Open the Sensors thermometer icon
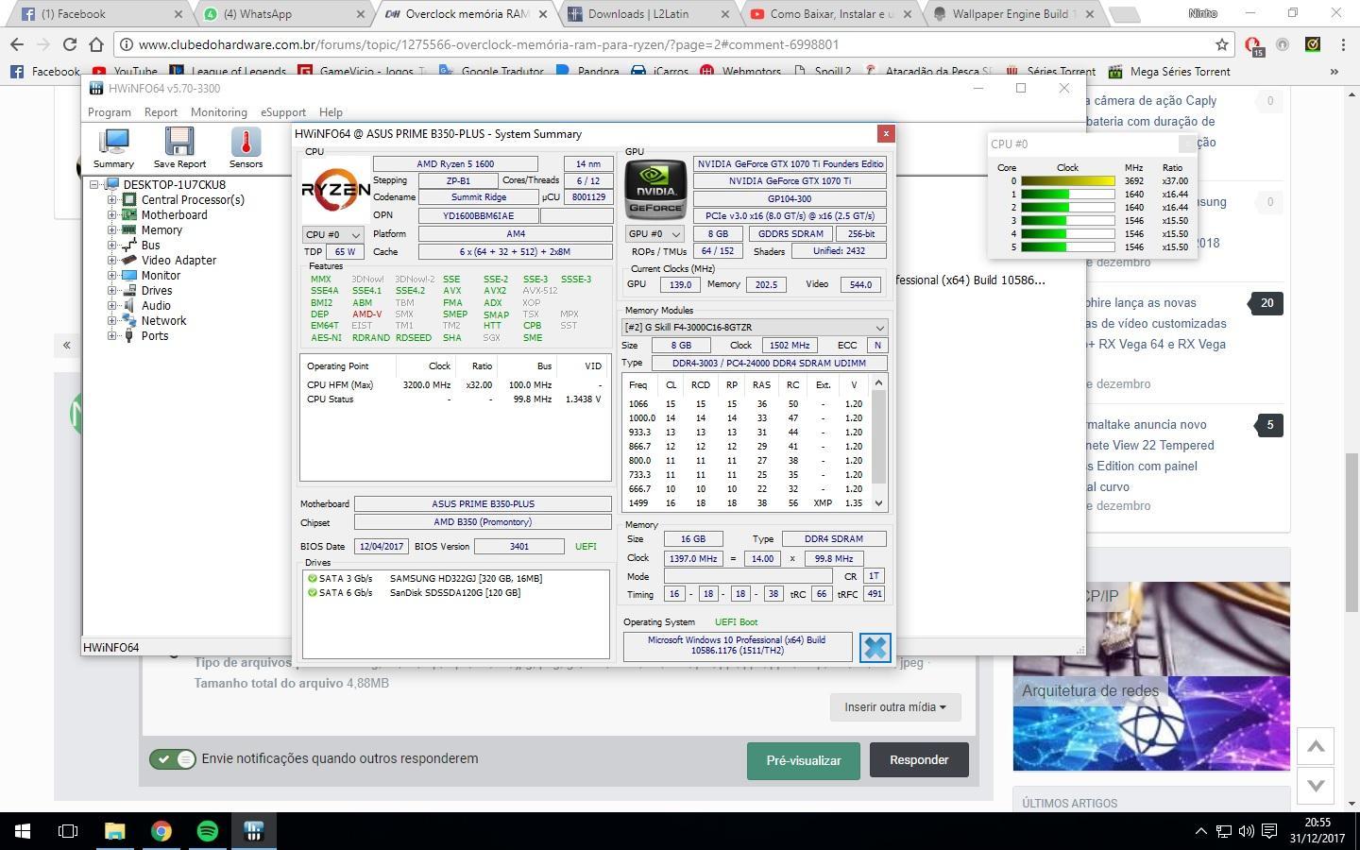 pyautogui.click(x=246, y=147)
